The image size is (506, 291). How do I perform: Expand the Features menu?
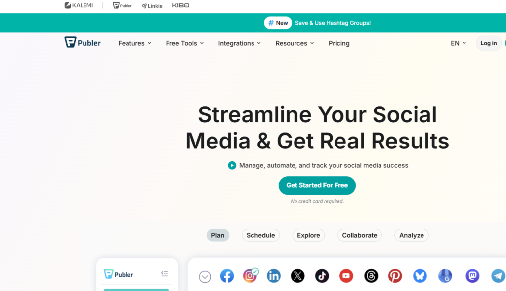pyautogui.click(x=134, y=43)
